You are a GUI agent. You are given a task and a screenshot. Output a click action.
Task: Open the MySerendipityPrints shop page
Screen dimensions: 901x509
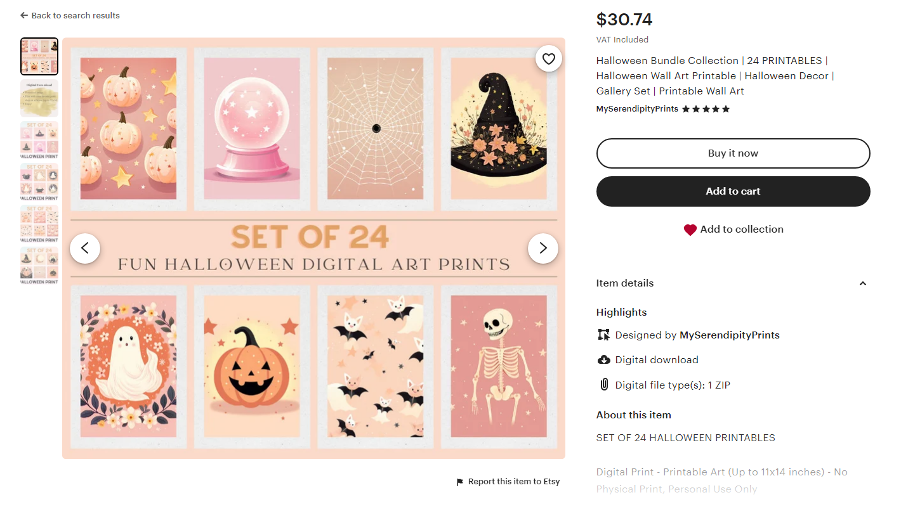point(636,108)
